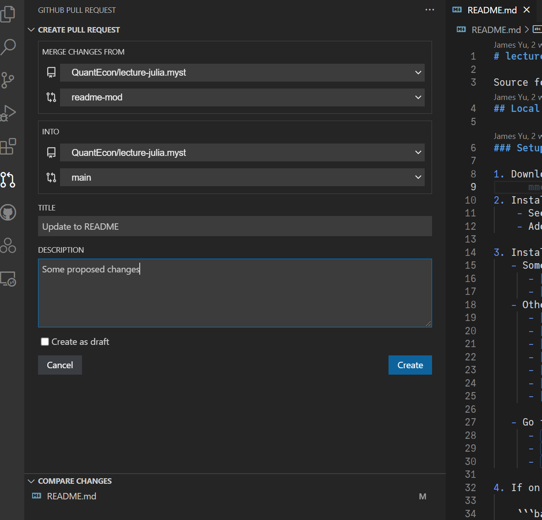
Task: Select the GitHub Pull Requests icon
Action: (x=8, y=179)
